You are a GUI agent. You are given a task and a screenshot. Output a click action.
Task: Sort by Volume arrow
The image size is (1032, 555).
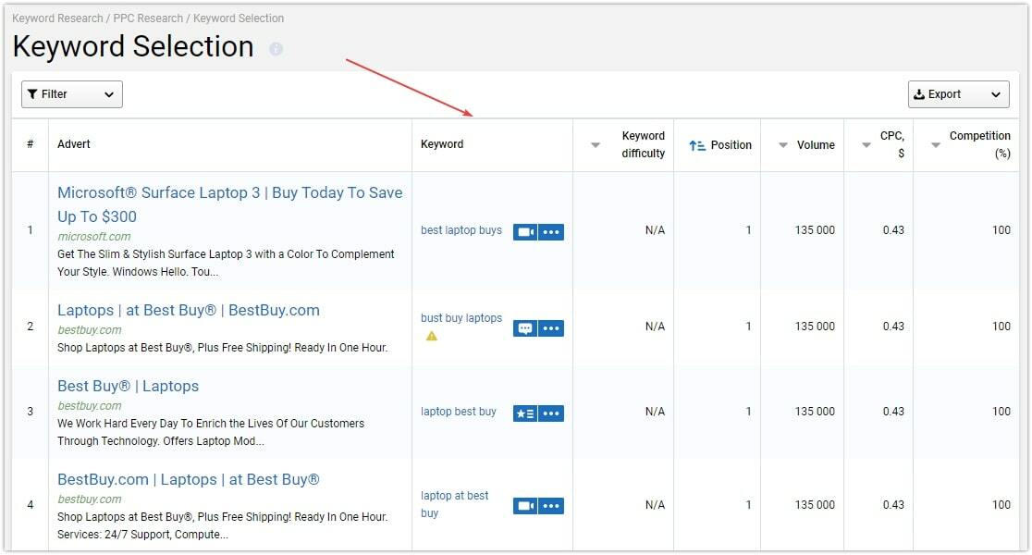pyautogui.click(x=783, y=145)
